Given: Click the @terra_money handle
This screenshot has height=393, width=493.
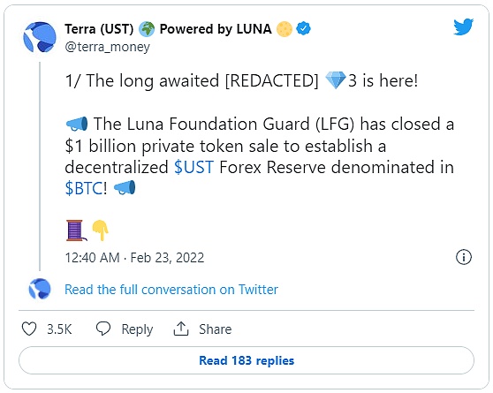Looking at the screenshot, I should point(107,47).
